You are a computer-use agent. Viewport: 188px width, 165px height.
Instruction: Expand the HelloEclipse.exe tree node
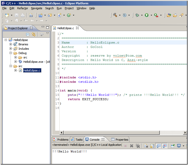tap(15, 61)
